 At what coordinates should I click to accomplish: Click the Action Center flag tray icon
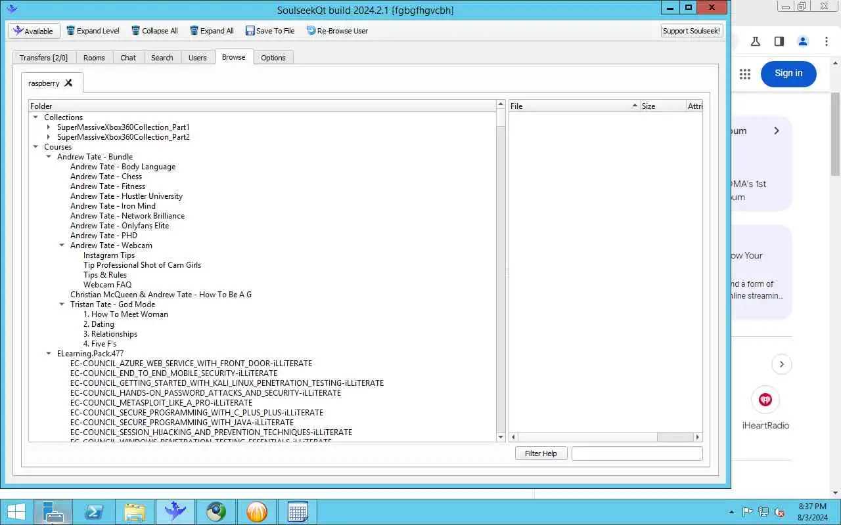(x=748, y=512)
